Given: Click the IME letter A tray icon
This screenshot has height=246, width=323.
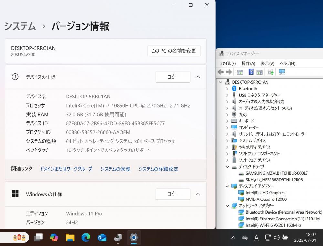Looking at the screenshot, I should (x=256, y=238).
